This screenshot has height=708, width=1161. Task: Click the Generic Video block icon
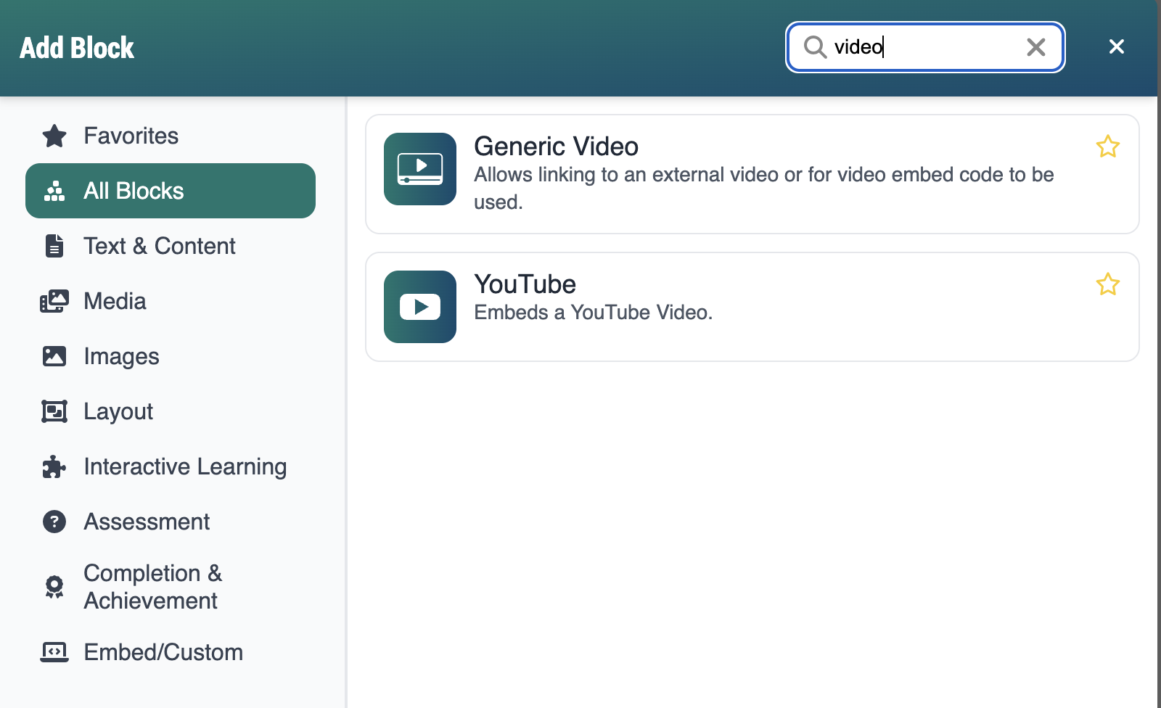click(420, 169)
